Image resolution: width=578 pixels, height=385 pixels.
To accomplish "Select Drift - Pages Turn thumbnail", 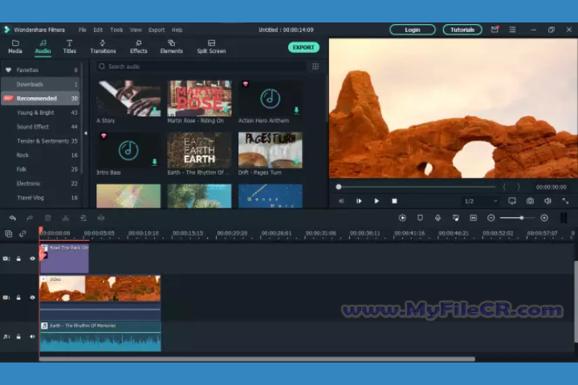I will [271, 150].
